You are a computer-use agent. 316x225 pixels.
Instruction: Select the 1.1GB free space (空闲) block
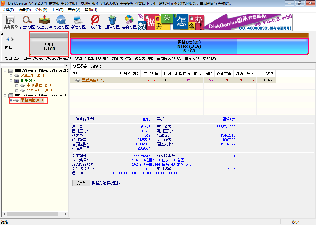tap(49, 47)
